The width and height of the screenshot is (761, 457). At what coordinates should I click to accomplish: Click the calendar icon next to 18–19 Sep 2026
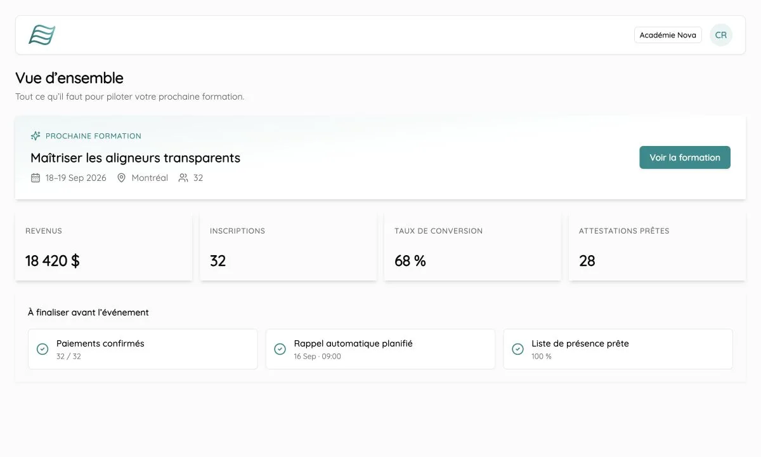click(36, 178)
